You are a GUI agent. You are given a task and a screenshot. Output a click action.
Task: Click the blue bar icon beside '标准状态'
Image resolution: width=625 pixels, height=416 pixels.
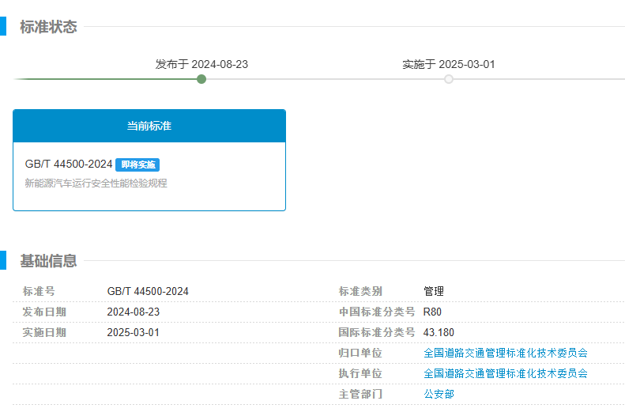click(x=3, y=27)
